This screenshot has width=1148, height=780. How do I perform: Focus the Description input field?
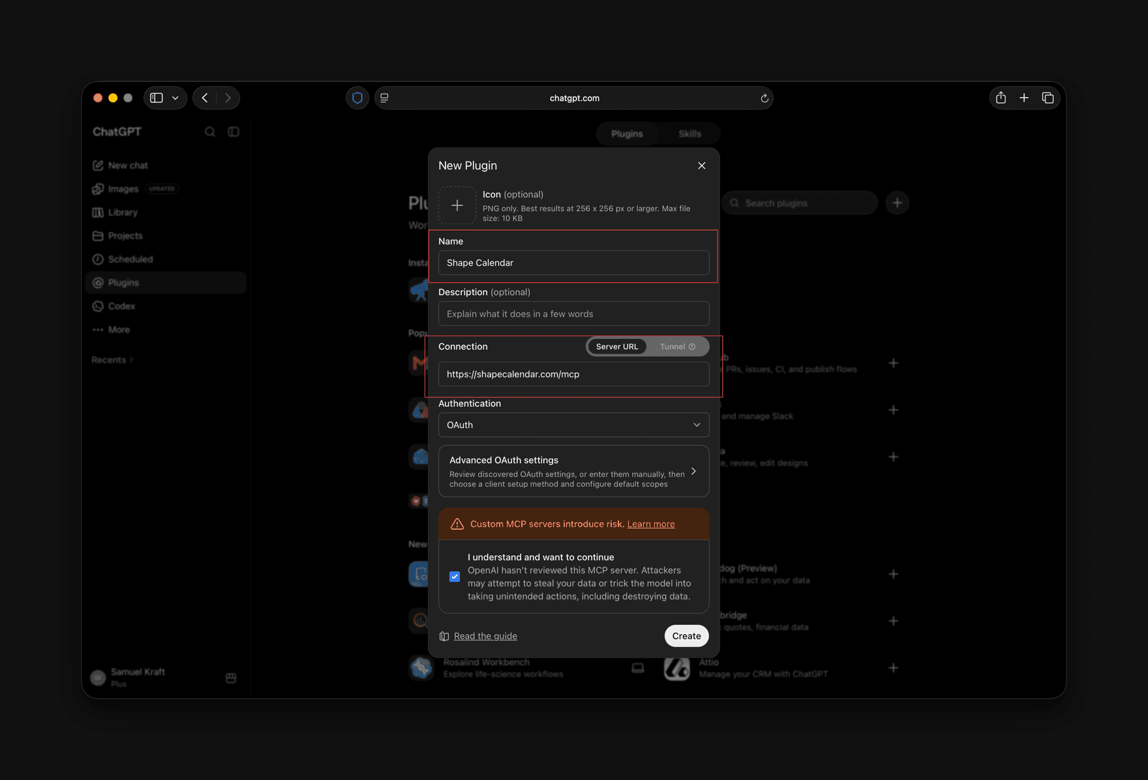[x=573, y=313]
